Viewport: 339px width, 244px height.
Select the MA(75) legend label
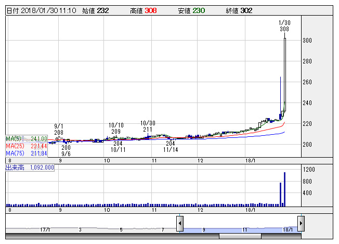click(27, 153)
